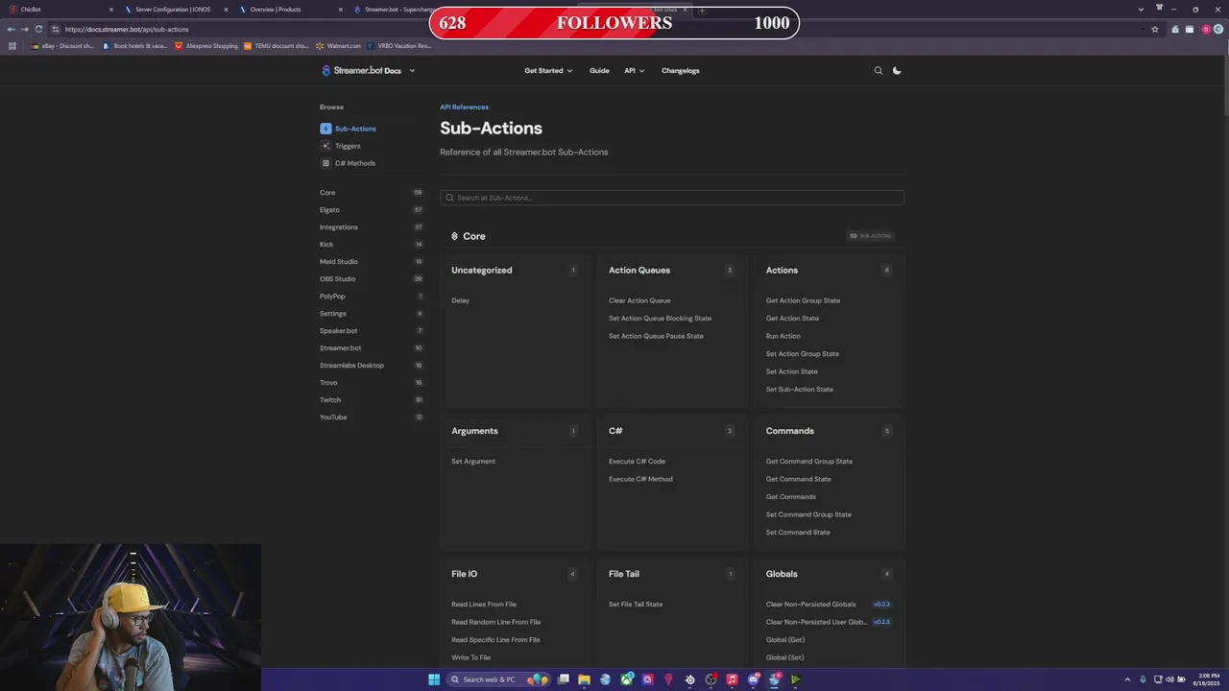The width and height of the screenshot is (1229, 691).
Task: Open Triggers in the Browse sidebar
Action: [x=341, y=146]
